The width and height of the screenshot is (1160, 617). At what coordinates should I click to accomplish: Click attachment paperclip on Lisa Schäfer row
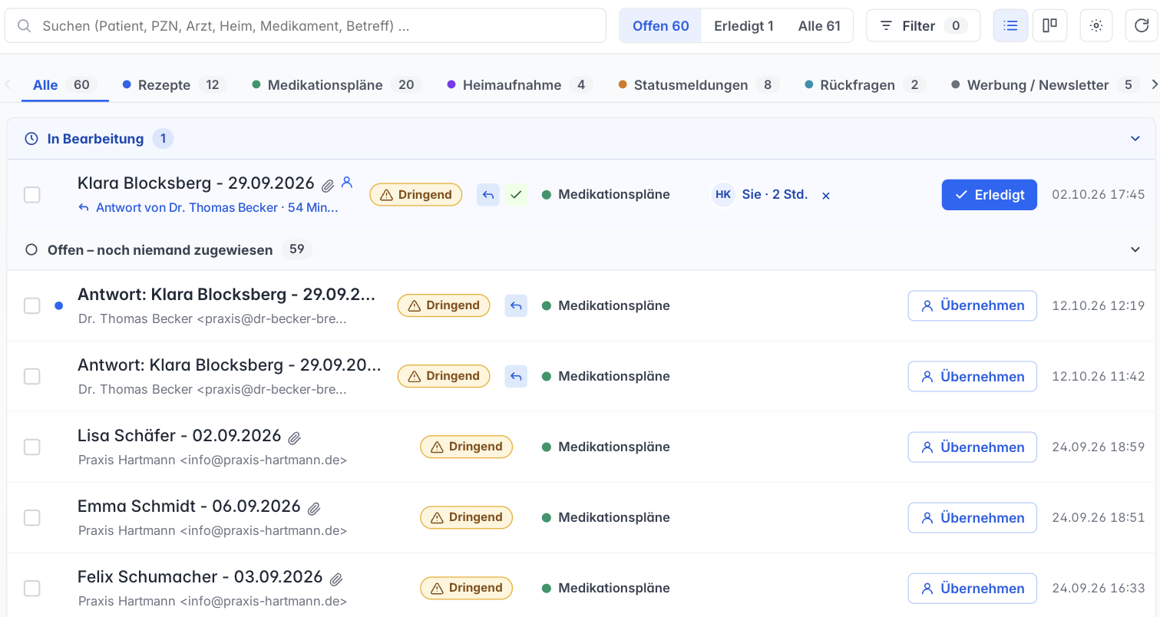click(294, 437)
